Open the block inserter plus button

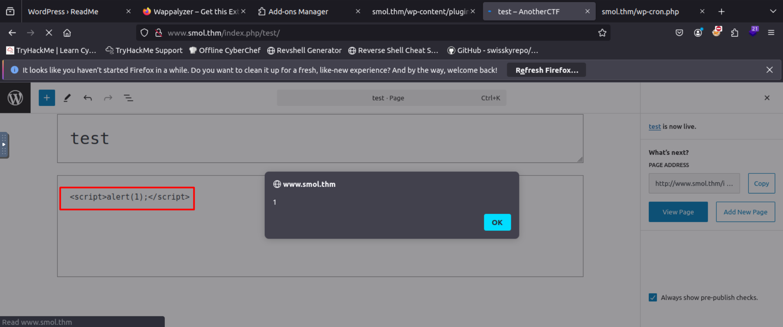tap(47, 98)
